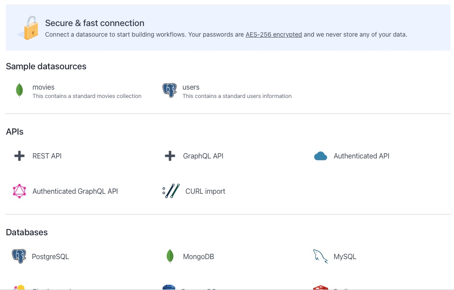
Task: Click the Databases section heading
Action: 26,232
